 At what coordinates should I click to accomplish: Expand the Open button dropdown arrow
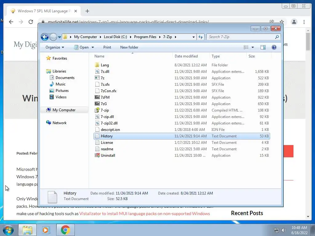coord(93,47)
